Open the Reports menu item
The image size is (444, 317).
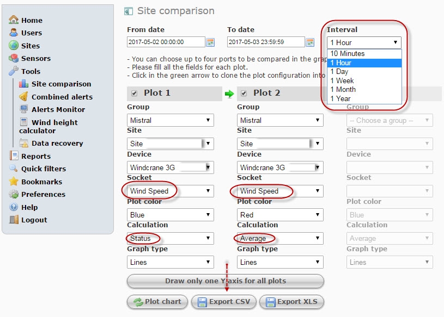tap(35, 156)
